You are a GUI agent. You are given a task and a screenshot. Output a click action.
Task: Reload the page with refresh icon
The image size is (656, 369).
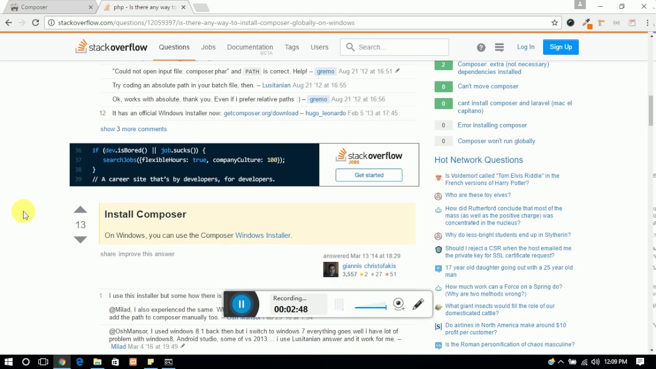(35, 23)
